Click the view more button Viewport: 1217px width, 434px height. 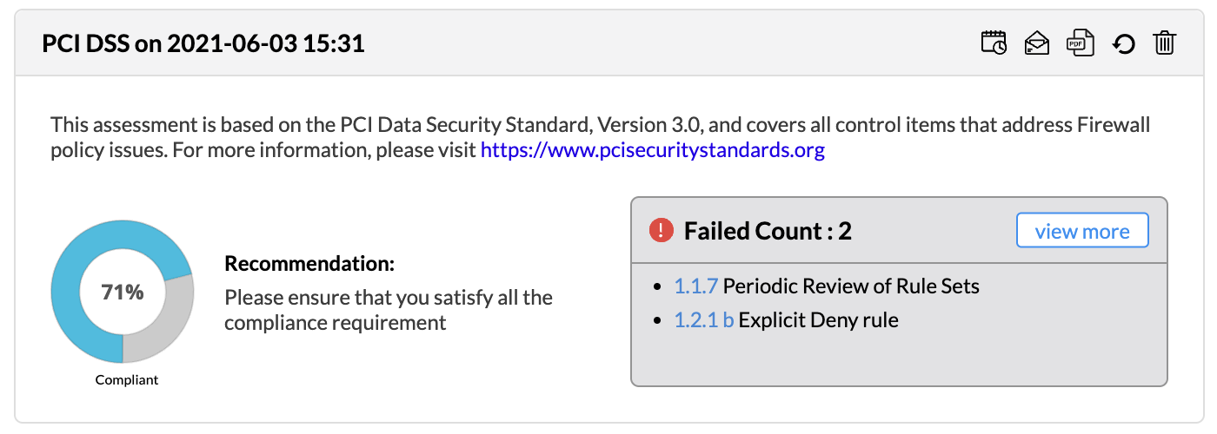pyautogui.click(x=1082, y=231)
